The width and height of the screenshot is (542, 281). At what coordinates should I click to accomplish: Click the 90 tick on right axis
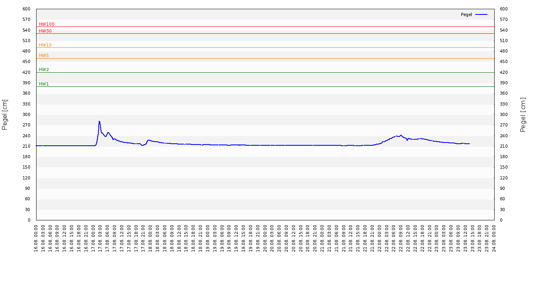(x=503, y=188)
